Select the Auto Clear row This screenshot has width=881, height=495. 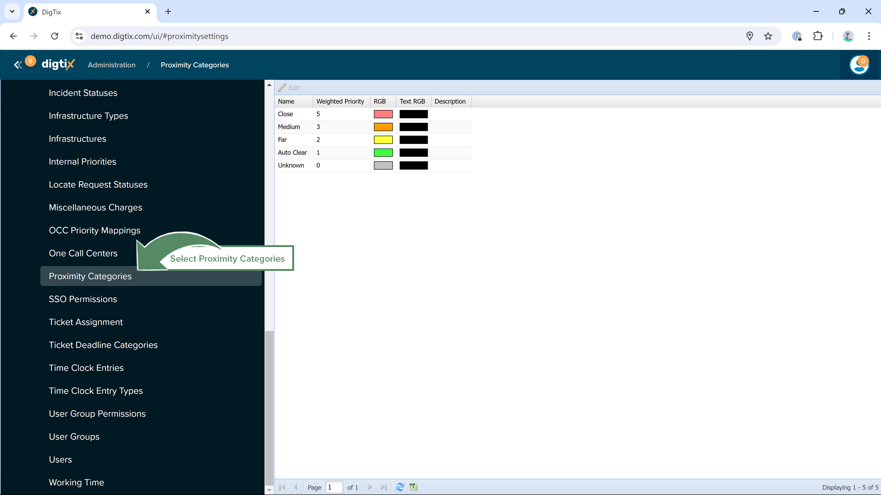pyautogui.click(x=292, y=153)
